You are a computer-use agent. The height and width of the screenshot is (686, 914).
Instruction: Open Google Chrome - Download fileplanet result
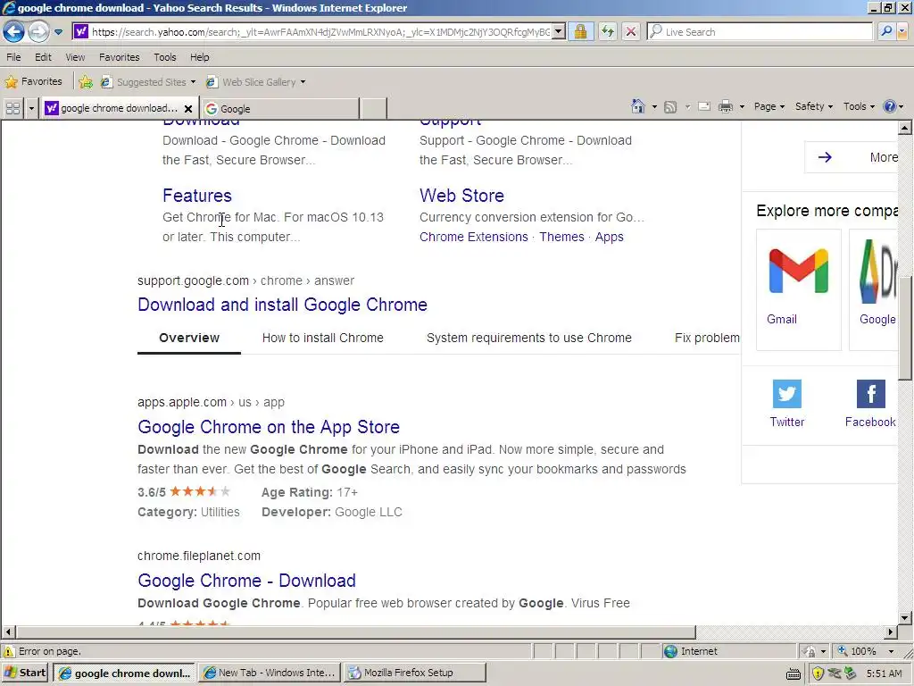(246, 581)
